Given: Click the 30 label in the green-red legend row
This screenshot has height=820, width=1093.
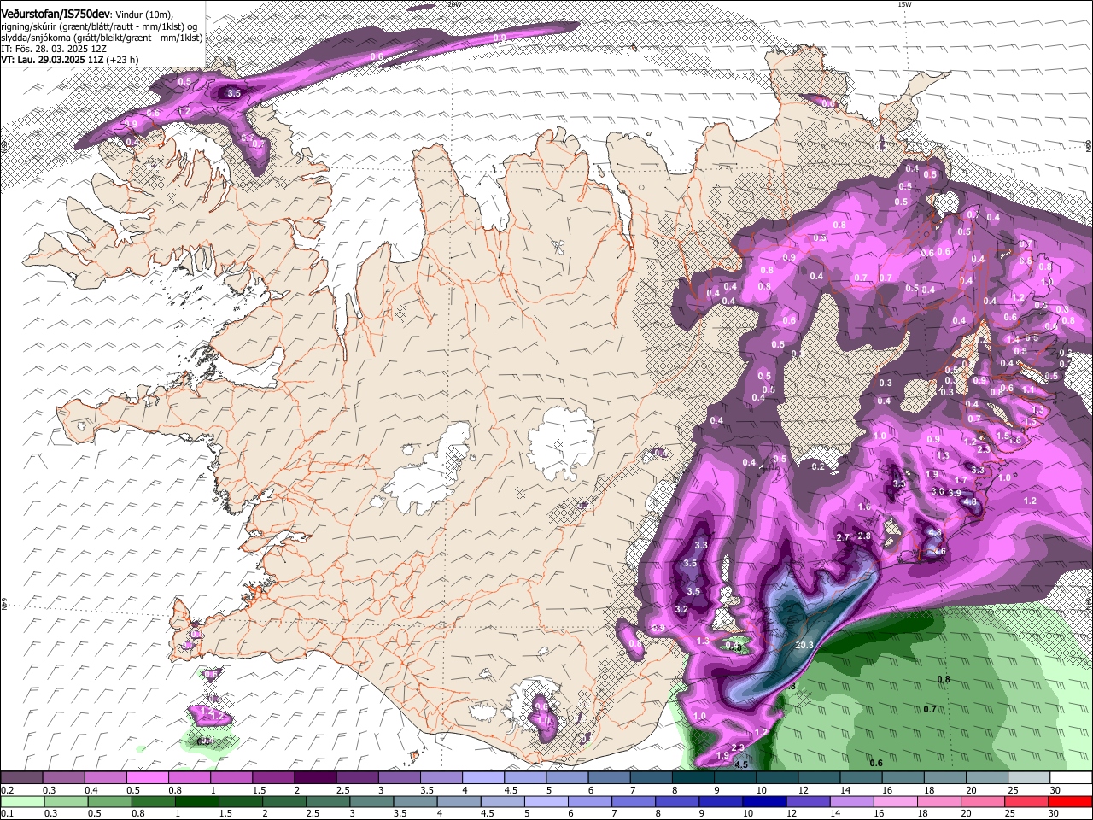Looking at the screenshot, I should [x=1055, y=814].
